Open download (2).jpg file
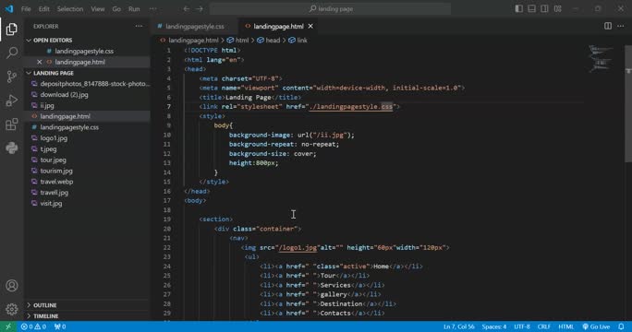This screenshot has width=632, height=332. (64, 95)
